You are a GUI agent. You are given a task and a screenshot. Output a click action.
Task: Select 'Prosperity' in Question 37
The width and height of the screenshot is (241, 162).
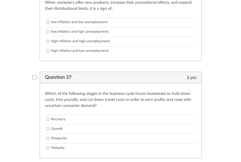coord(48,138)
